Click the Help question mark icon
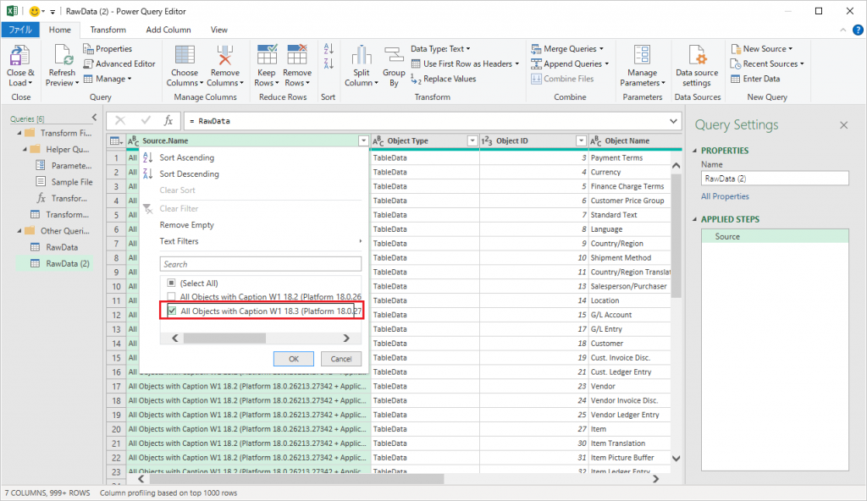This screenshot has width=867, height=501. [x=858, y=30]
